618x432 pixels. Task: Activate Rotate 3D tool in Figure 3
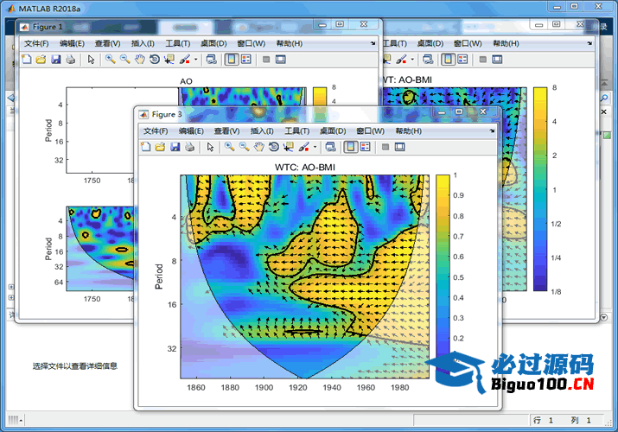tap(273, 147)
